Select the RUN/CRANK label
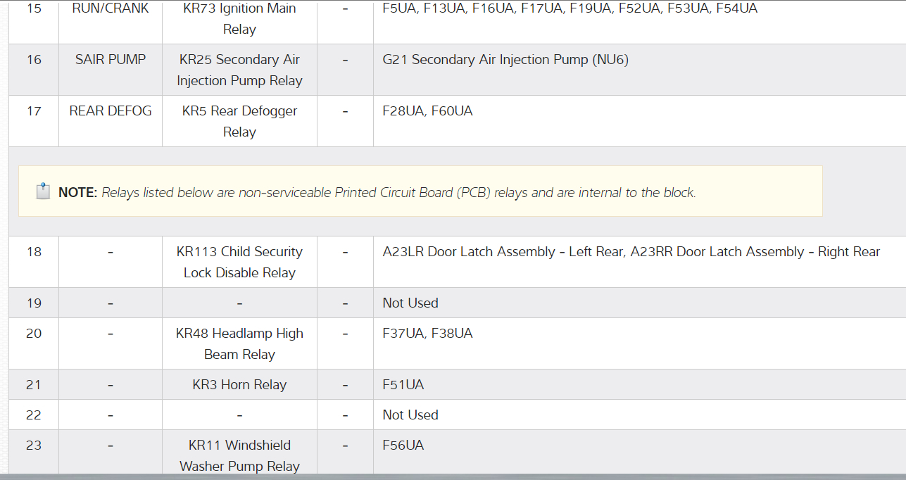906x480 pixels. tap(111, 8)
